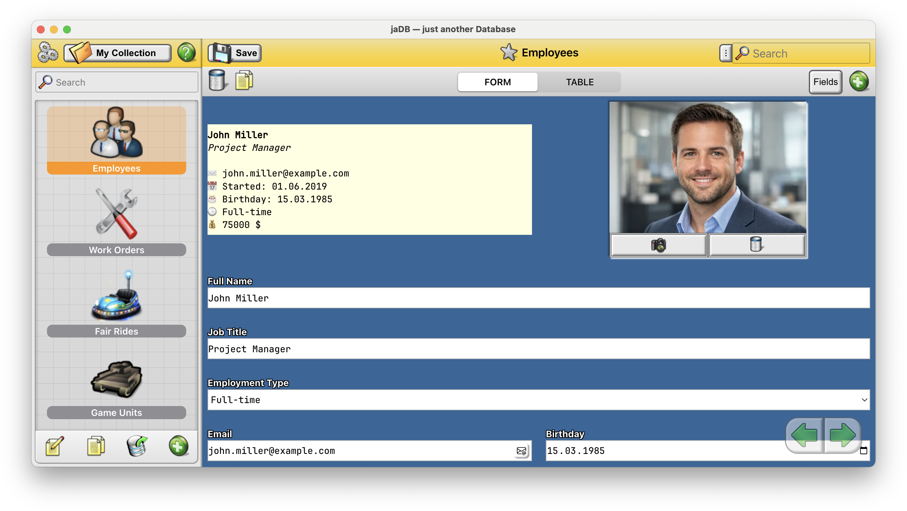907x511 pixels.
Task: Open the Birthday calendar date picker
Action: 864,451
